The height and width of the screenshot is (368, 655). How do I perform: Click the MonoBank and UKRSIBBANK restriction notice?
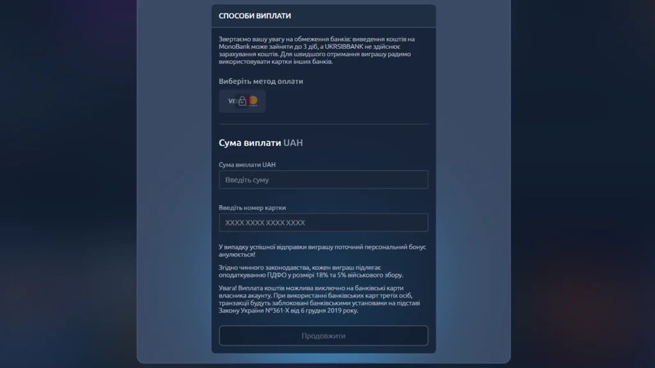coord(317,50)
